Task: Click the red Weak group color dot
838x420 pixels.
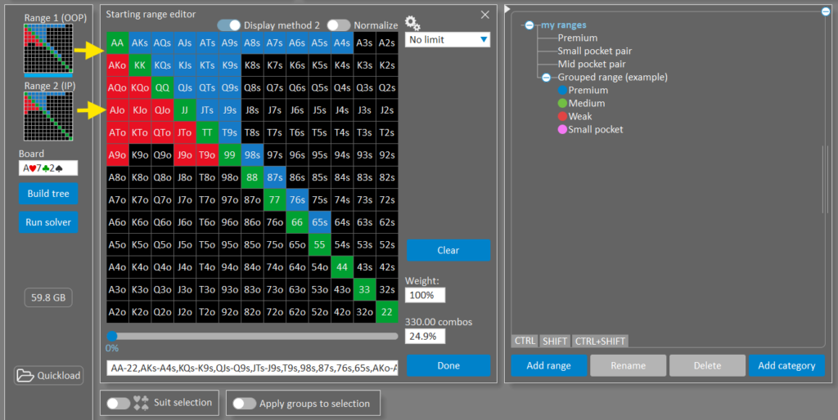Action: point(562,116)
